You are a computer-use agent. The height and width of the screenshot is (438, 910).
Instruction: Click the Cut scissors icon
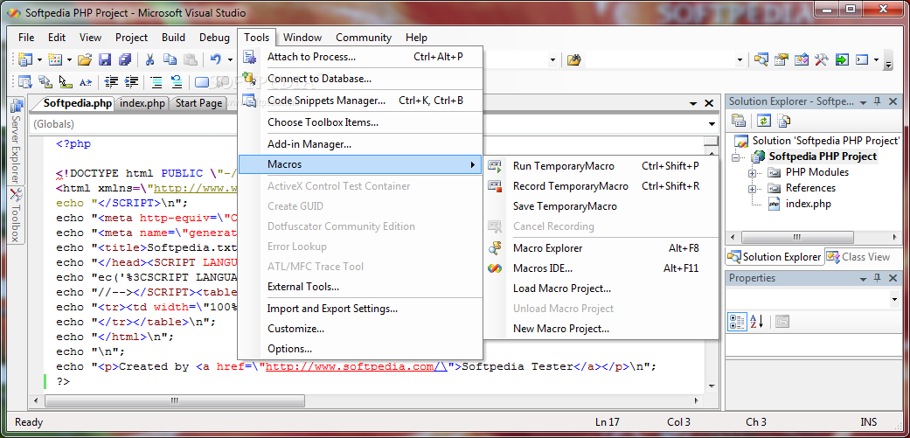tap(149, 59)
